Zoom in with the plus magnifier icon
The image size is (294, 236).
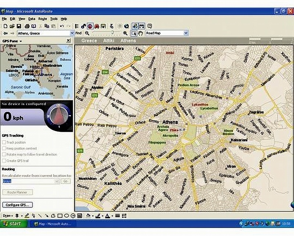125,33
